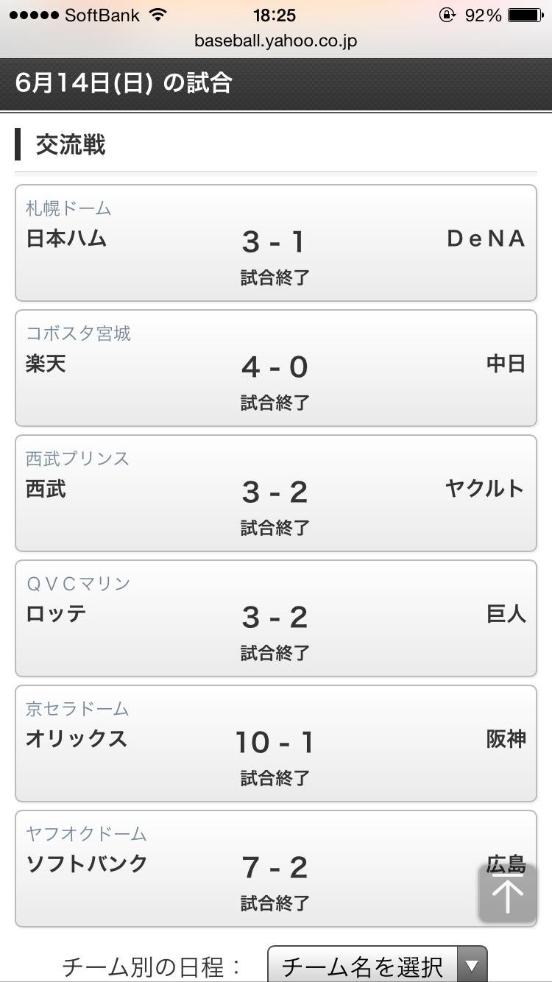Select the チーム名を選択 combo box
This screenshot has height=982, width=552.
362,965
